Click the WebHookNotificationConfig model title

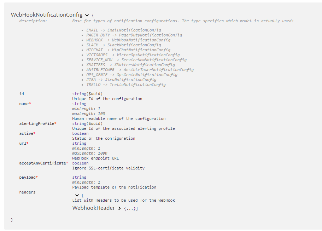[x=47, y=15]
